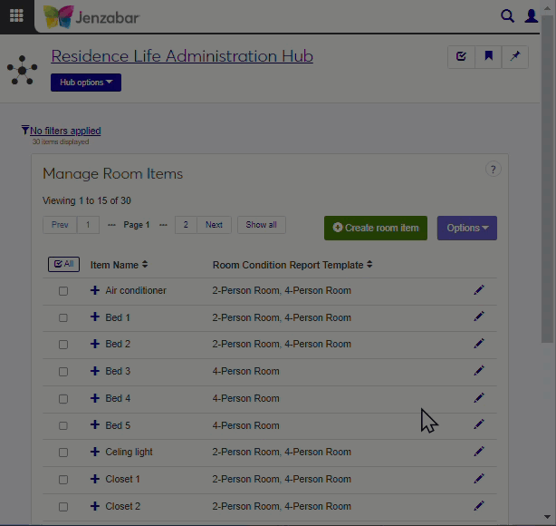Toggle the select All checkbox button
This screenshot has width=556, height=526.
point(63,264)
